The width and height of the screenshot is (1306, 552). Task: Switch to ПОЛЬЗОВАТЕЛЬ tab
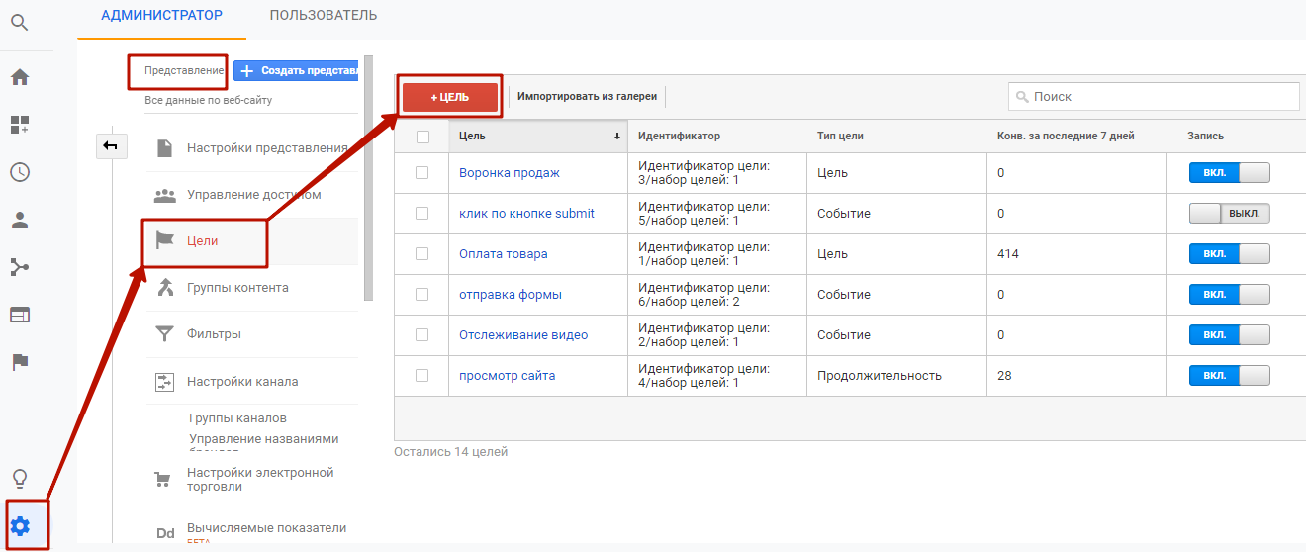[323, 15]
